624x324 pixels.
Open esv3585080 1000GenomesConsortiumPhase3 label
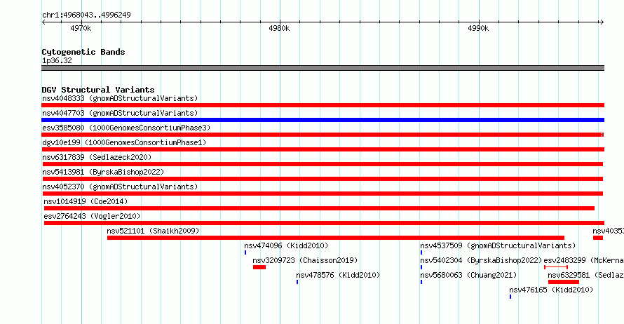click(x=126, y=128)
